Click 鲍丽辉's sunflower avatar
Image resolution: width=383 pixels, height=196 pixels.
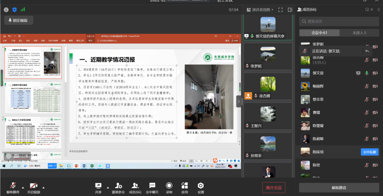click(305, 86)
